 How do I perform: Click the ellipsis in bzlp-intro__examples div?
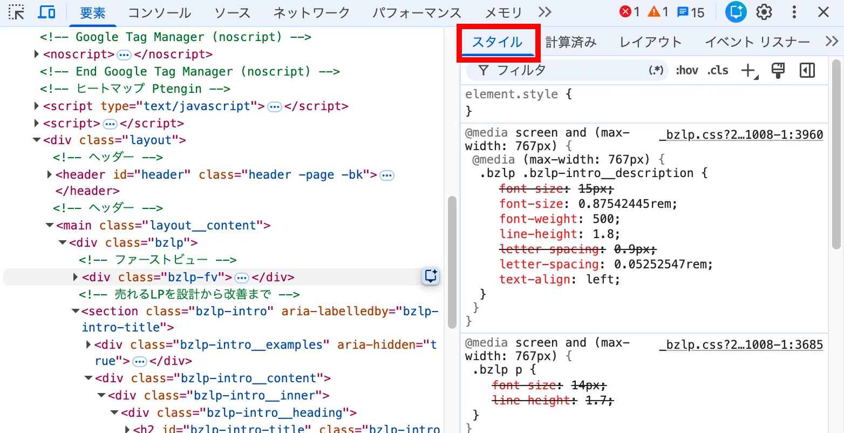(x=139, y=362)
